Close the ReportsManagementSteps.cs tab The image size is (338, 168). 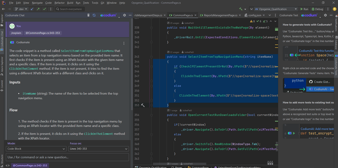tap(165, 15)
